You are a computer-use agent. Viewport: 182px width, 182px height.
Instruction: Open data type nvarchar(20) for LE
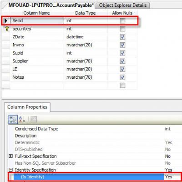point(86,69)
